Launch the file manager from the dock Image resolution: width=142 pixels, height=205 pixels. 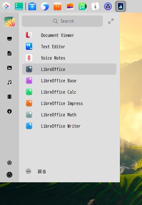click(32, 6)
